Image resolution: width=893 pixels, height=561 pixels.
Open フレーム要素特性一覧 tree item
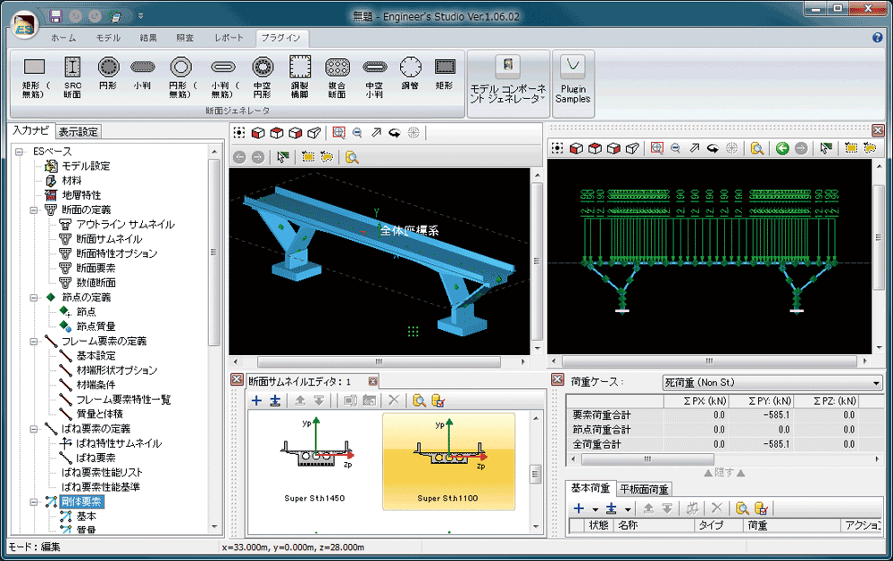pyautogui.click(x=123, y=400)
